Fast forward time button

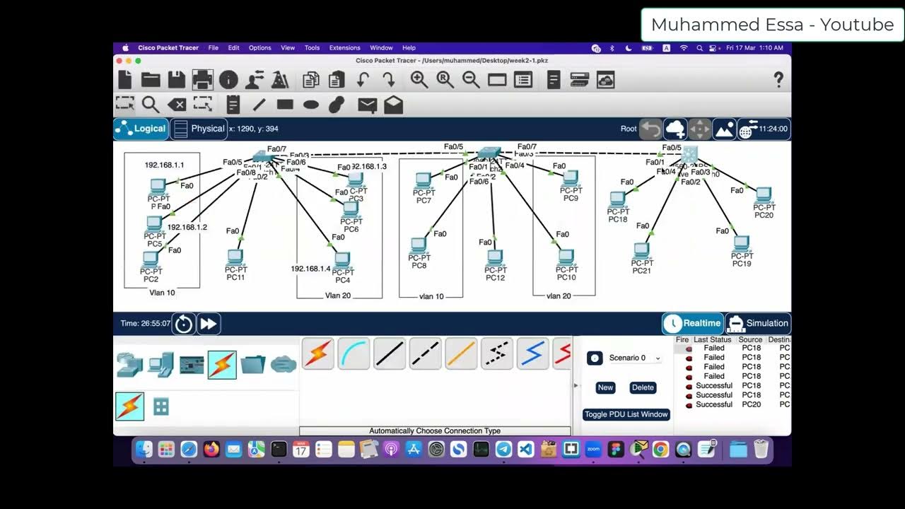pyautogui.click(x=209, y=324)
